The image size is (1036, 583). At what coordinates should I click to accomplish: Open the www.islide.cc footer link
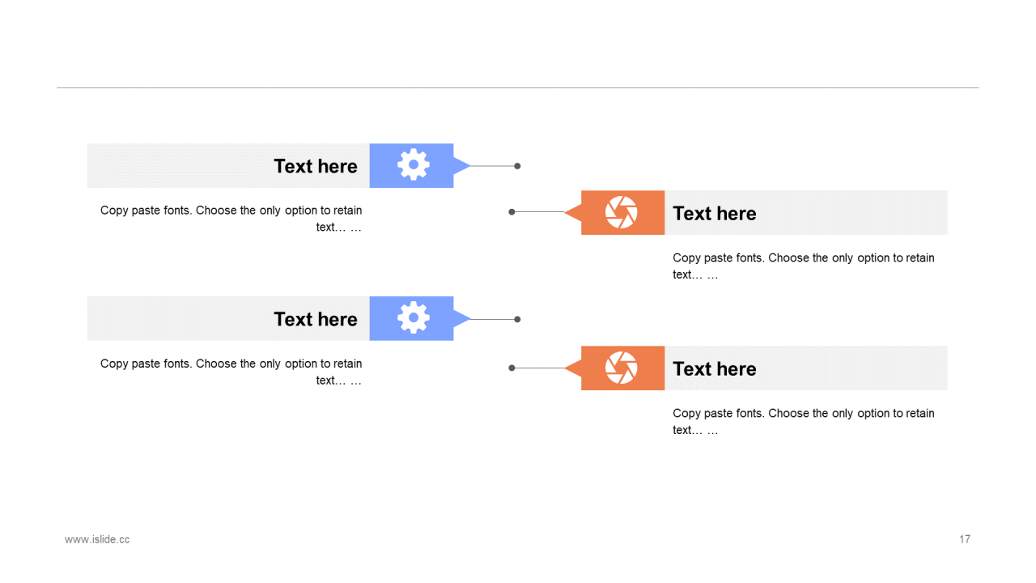97,539
